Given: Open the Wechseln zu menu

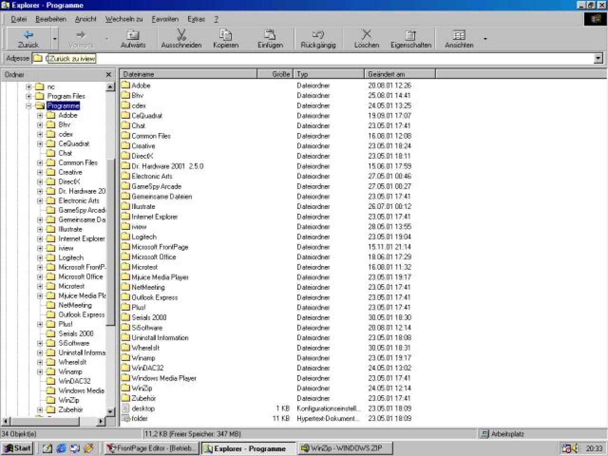Looking at the screenshot, I should coord(124,19).
